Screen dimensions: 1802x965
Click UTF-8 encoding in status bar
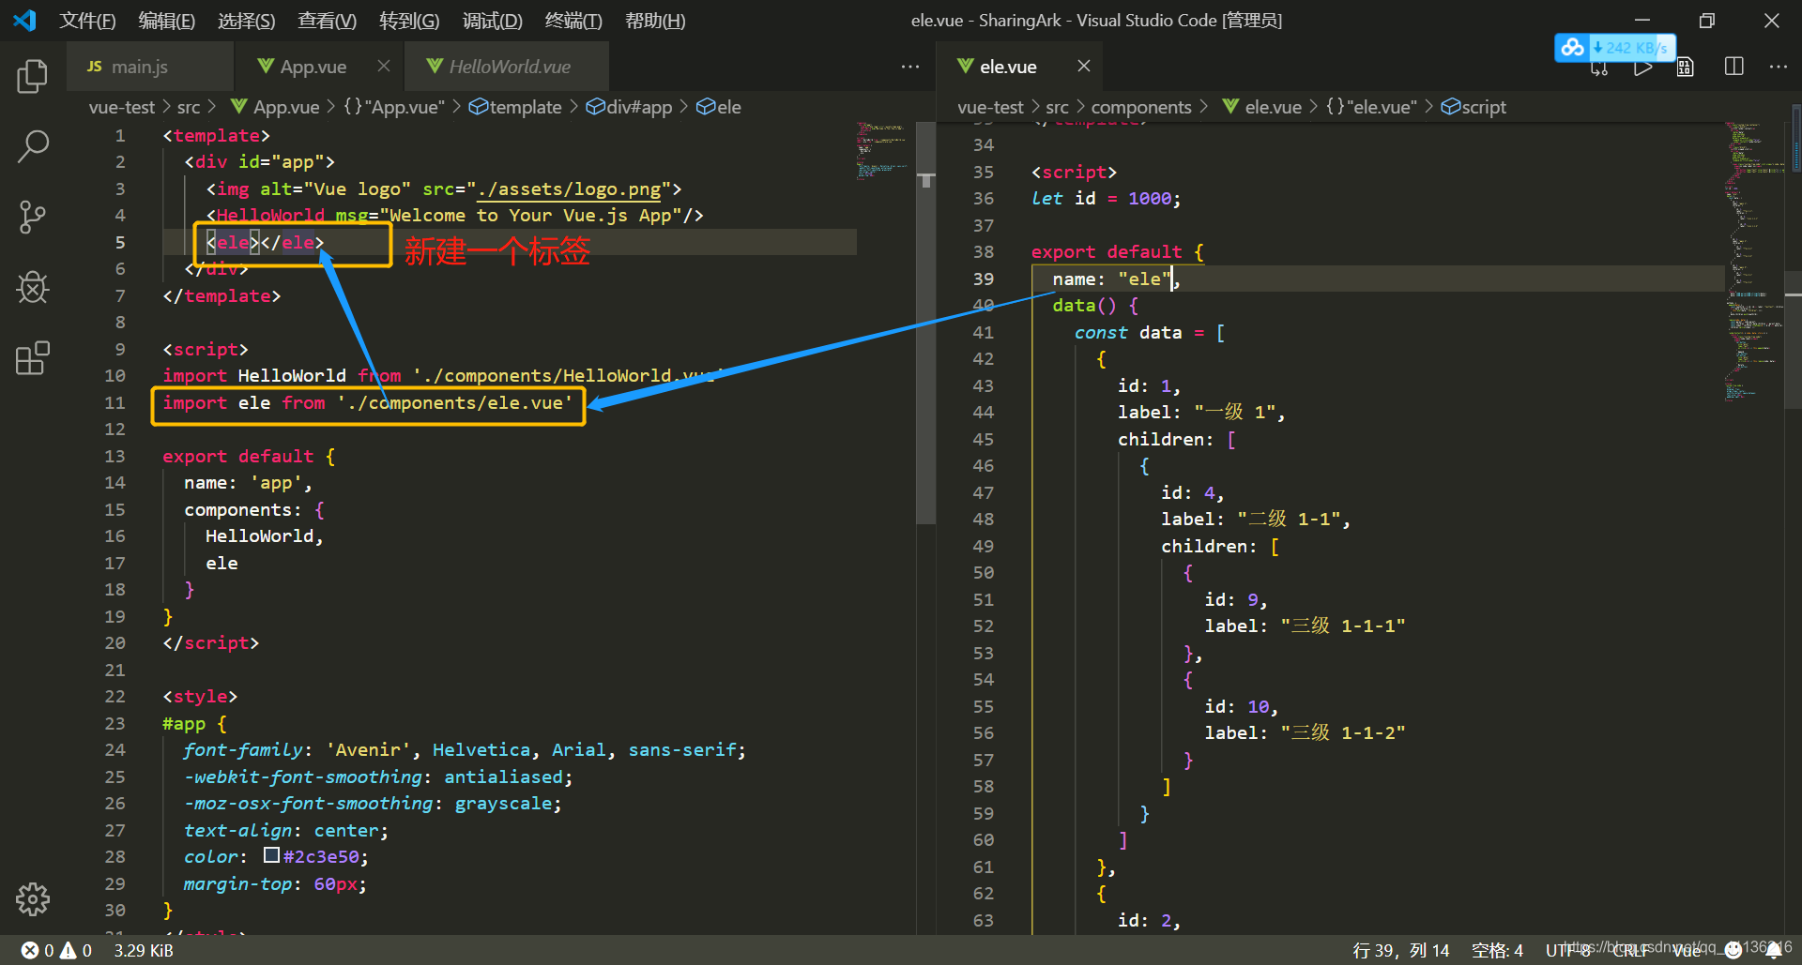pos(1568,950)
